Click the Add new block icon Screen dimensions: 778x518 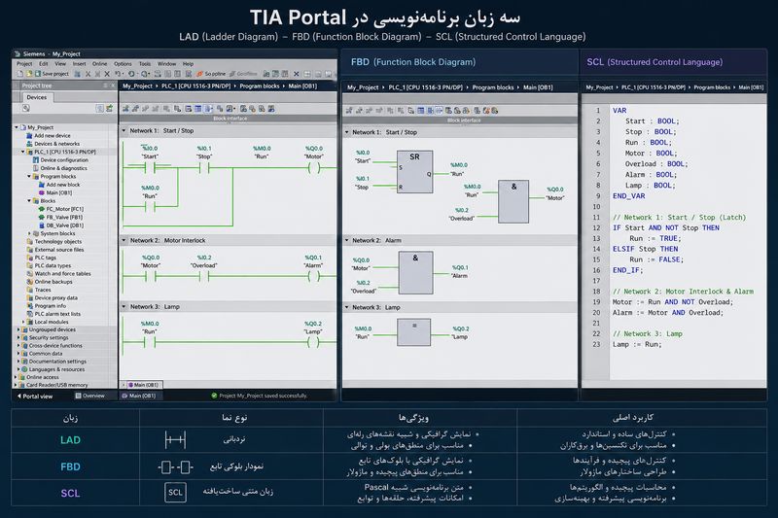point(42,185)
